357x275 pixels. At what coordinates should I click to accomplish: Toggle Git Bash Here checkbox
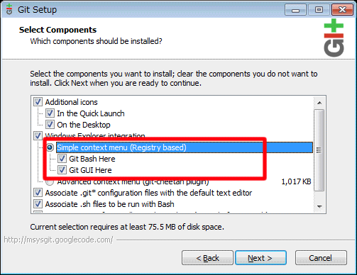(x=62, y=159)
